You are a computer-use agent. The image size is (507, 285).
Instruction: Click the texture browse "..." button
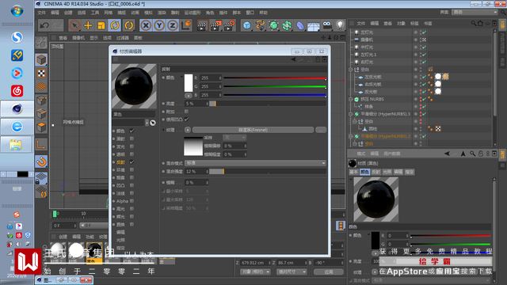321,130
